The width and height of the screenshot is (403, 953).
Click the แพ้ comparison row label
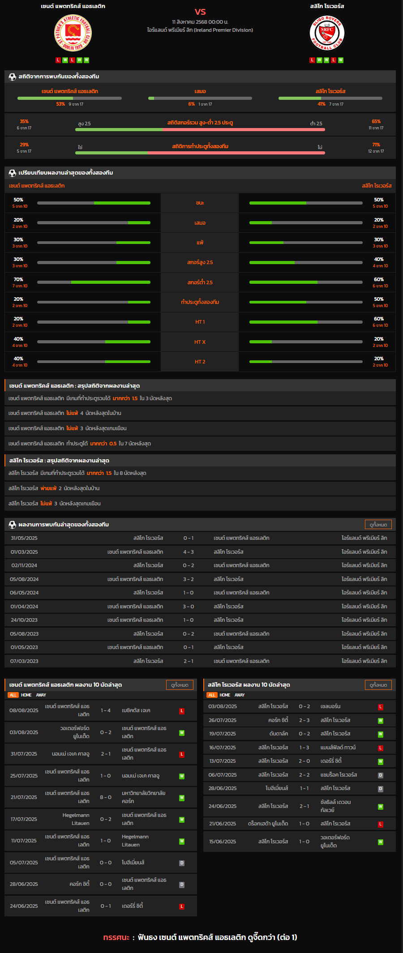[200, 243]
